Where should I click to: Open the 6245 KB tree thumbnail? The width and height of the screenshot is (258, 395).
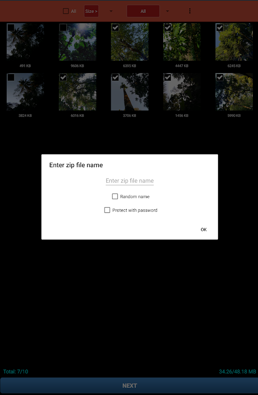click(x=234, y=42)
